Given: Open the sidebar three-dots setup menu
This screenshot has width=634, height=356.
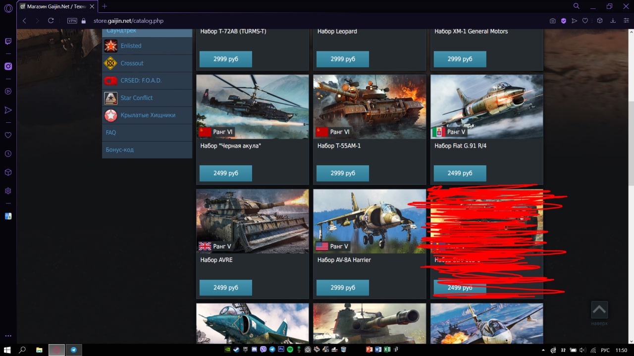Looking at the screenshot, I should (8, 336).
